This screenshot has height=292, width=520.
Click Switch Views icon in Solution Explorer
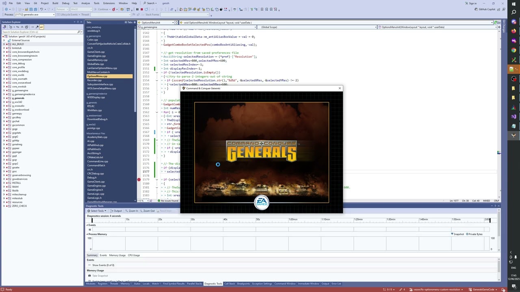click(x=4, y=27)
